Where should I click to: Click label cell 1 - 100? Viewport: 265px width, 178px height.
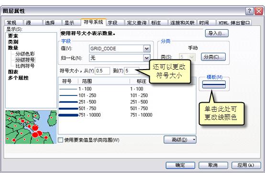[137, 89]
